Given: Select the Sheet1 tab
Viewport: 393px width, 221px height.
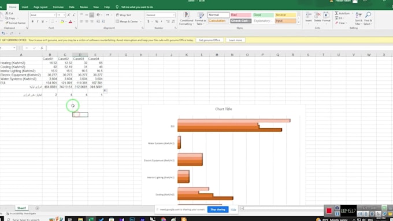Looking at the screenshot, I should point(21,208).
